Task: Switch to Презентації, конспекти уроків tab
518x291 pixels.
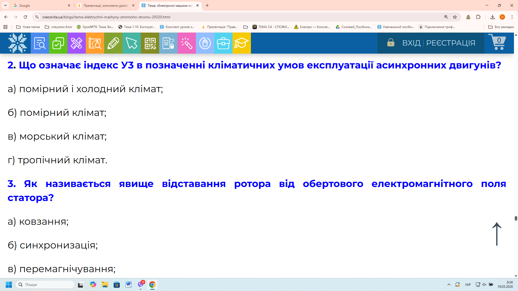Action: coord(105,5)
